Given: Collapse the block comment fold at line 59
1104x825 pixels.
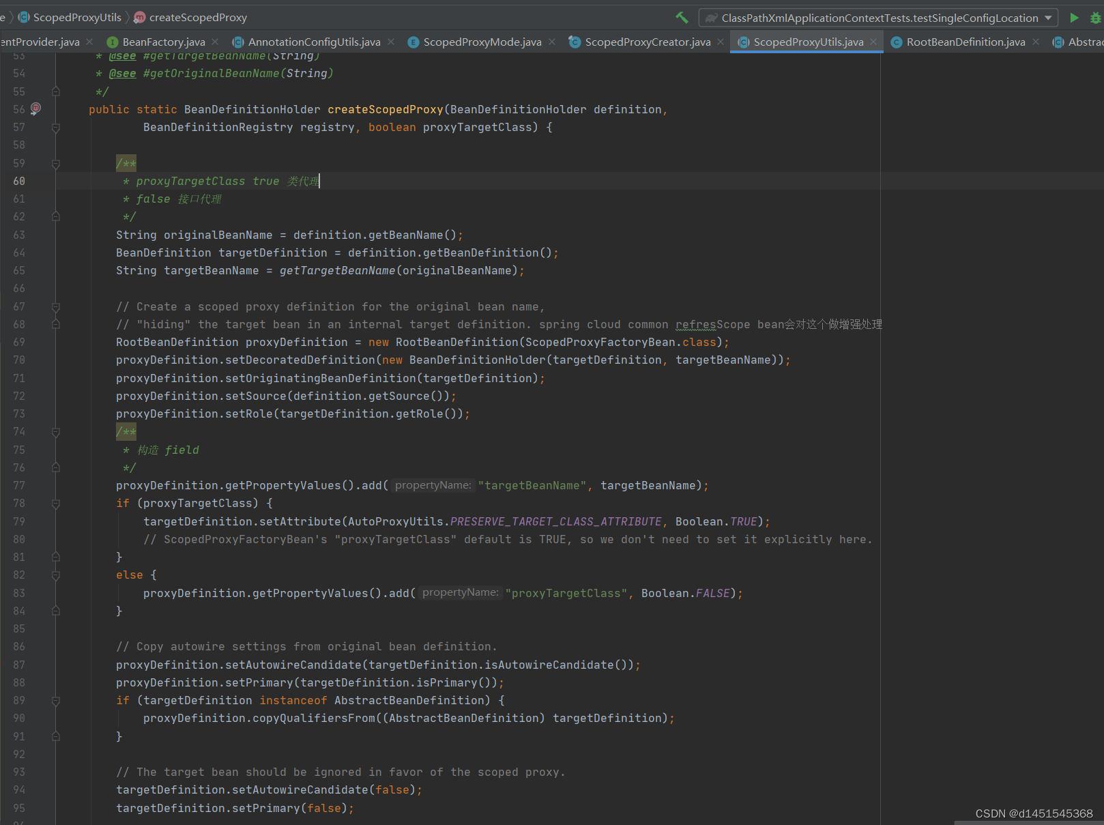Looking at the screenshot, I should 56,164.
